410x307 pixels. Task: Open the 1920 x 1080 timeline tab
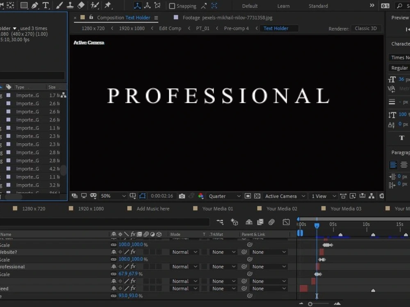91,209
